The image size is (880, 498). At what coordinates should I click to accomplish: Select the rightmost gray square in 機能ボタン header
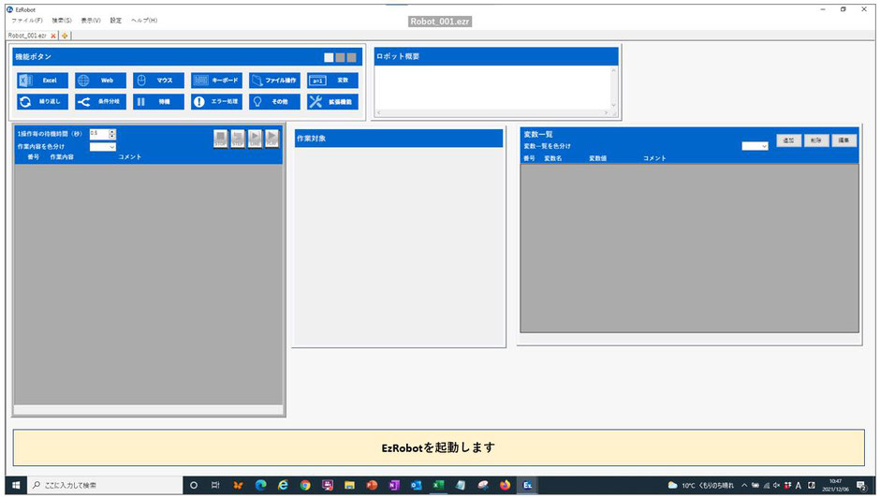tap(351, 57)
